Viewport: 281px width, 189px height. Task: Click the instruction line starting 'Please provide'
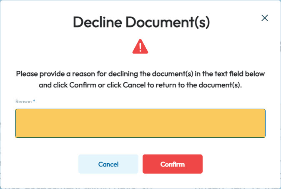point(140,74)
